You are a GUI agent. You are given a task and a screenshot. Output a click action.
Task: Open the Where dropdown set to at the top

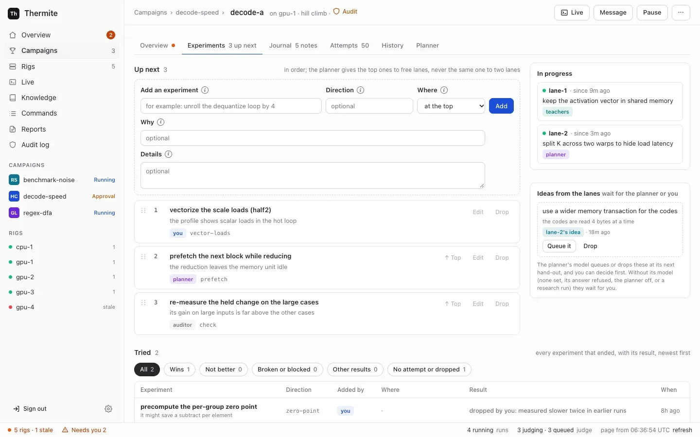451,106
